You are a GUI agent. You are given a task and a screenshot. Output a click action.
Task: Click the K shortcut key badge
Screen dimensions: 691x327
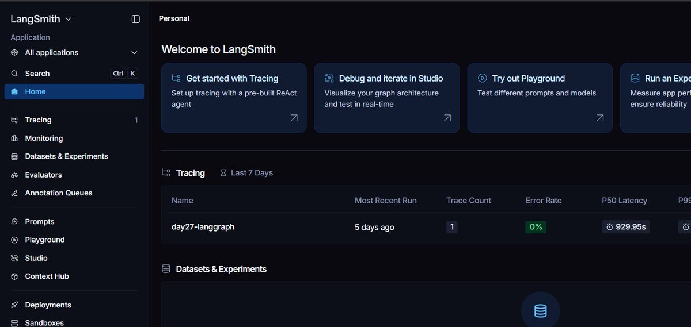pos(133,74)
